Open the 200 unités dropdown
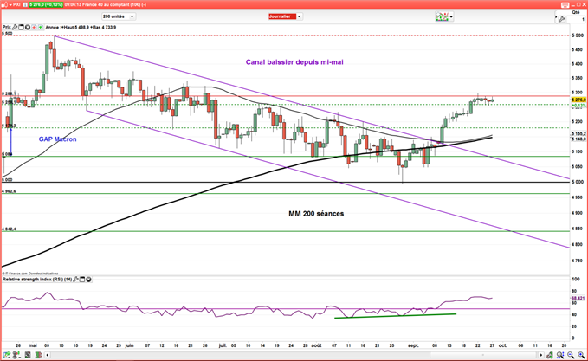The image size is (588, 361). click(x=119, y=16)
